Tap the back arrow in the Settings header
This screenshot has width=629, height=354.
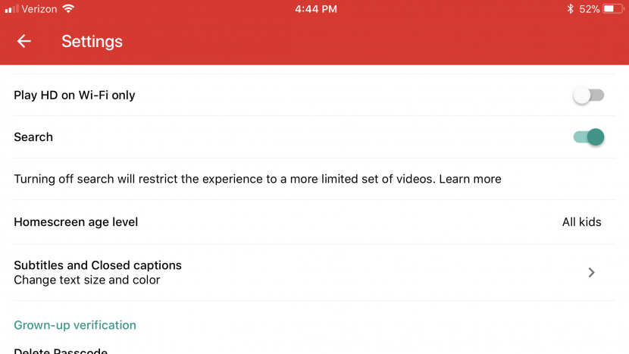[24, 41]
